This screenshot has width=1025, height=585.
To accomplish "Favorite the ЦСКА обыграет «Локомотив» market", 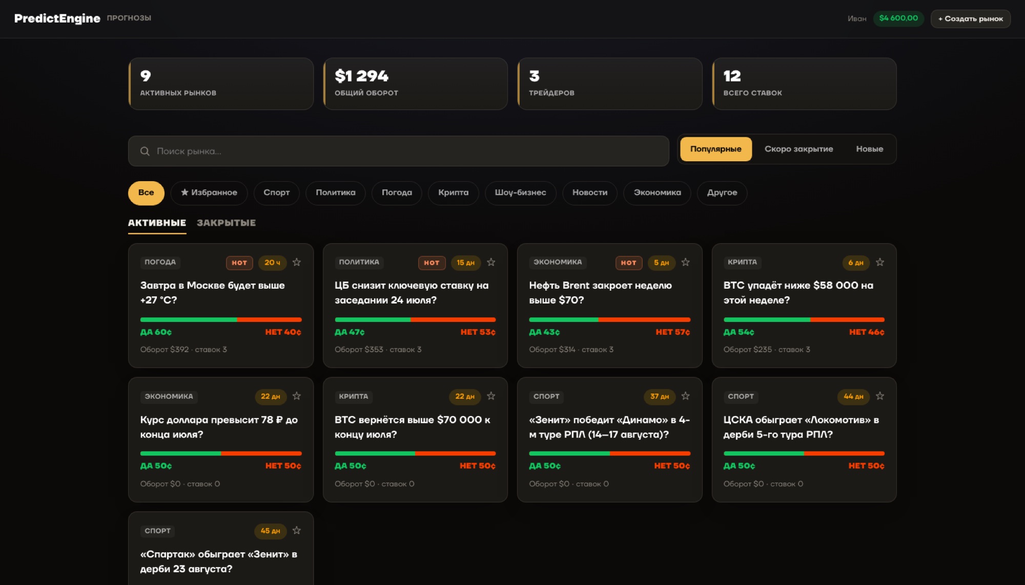I will coord(880,396).
